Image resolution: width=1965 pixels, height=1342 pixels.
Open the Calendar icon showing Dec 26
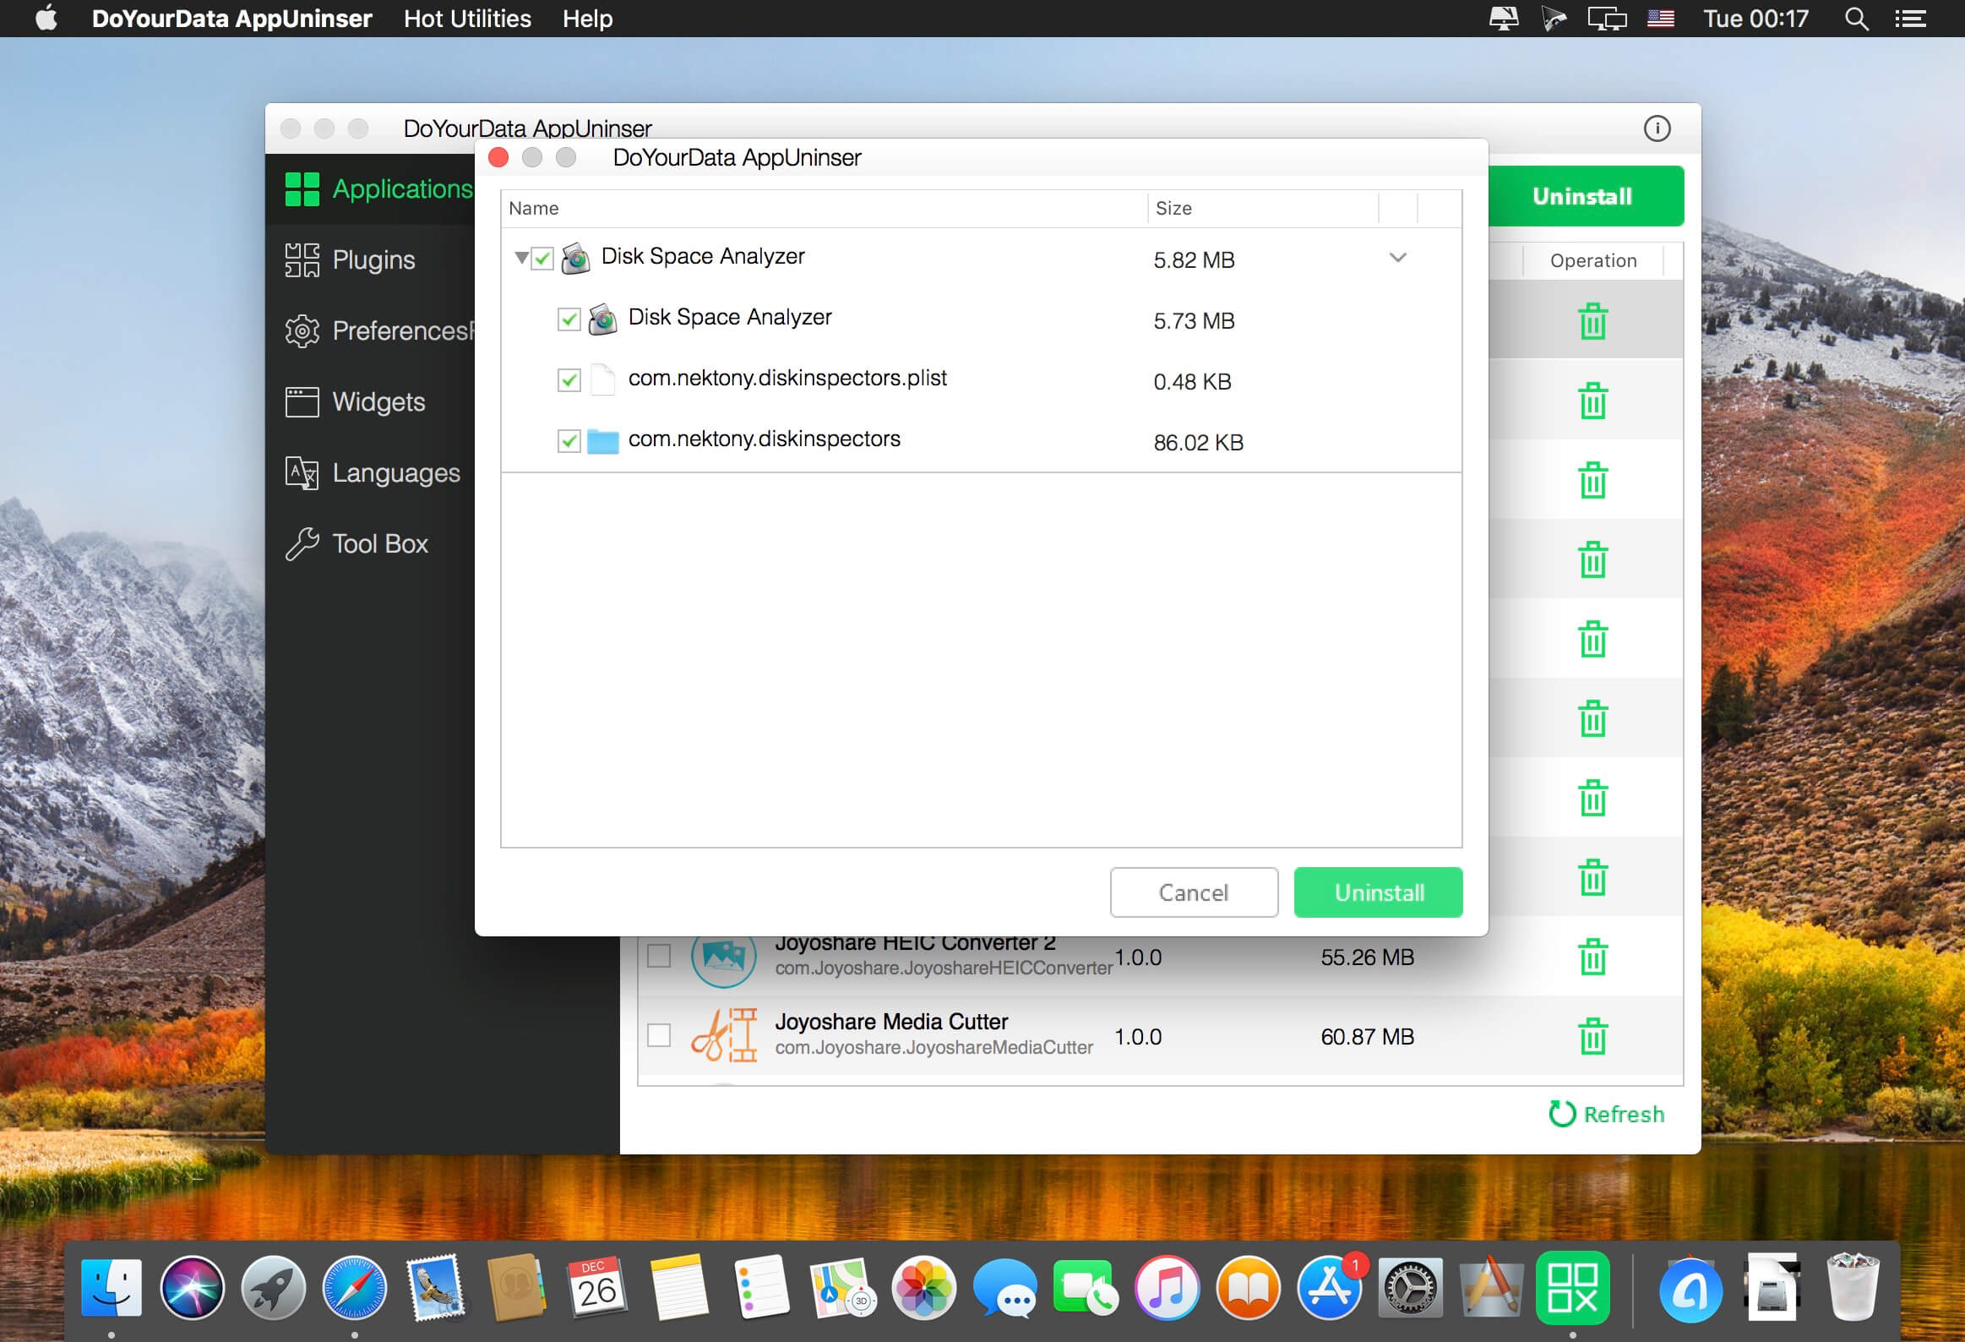598,1287
